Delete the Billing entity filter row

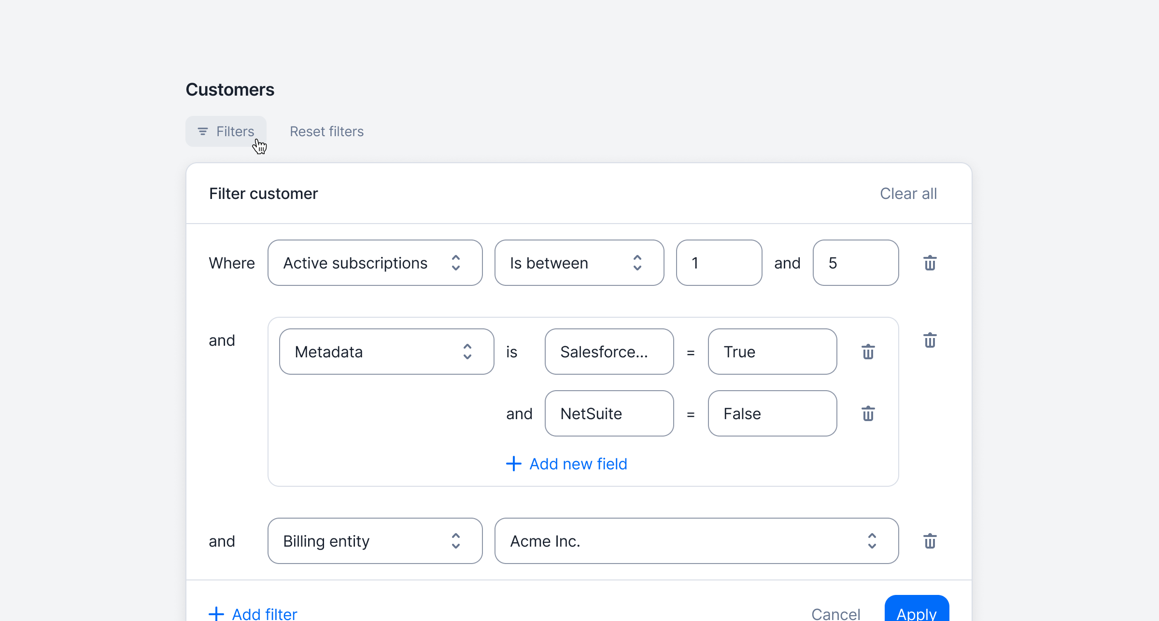pos(930,541)
